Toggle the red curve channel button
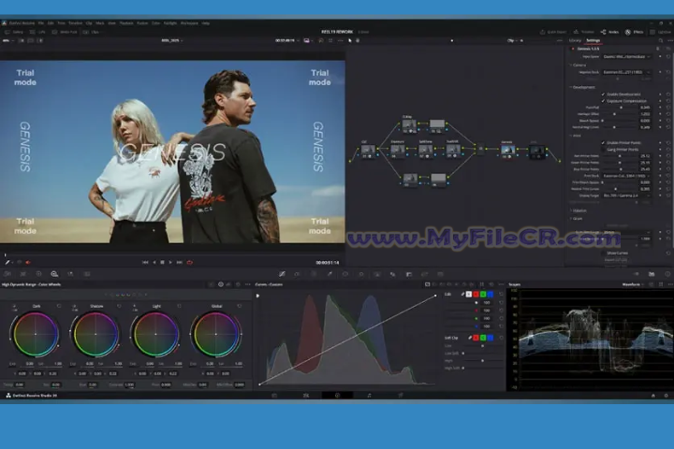674x449 pixels. 476,295
